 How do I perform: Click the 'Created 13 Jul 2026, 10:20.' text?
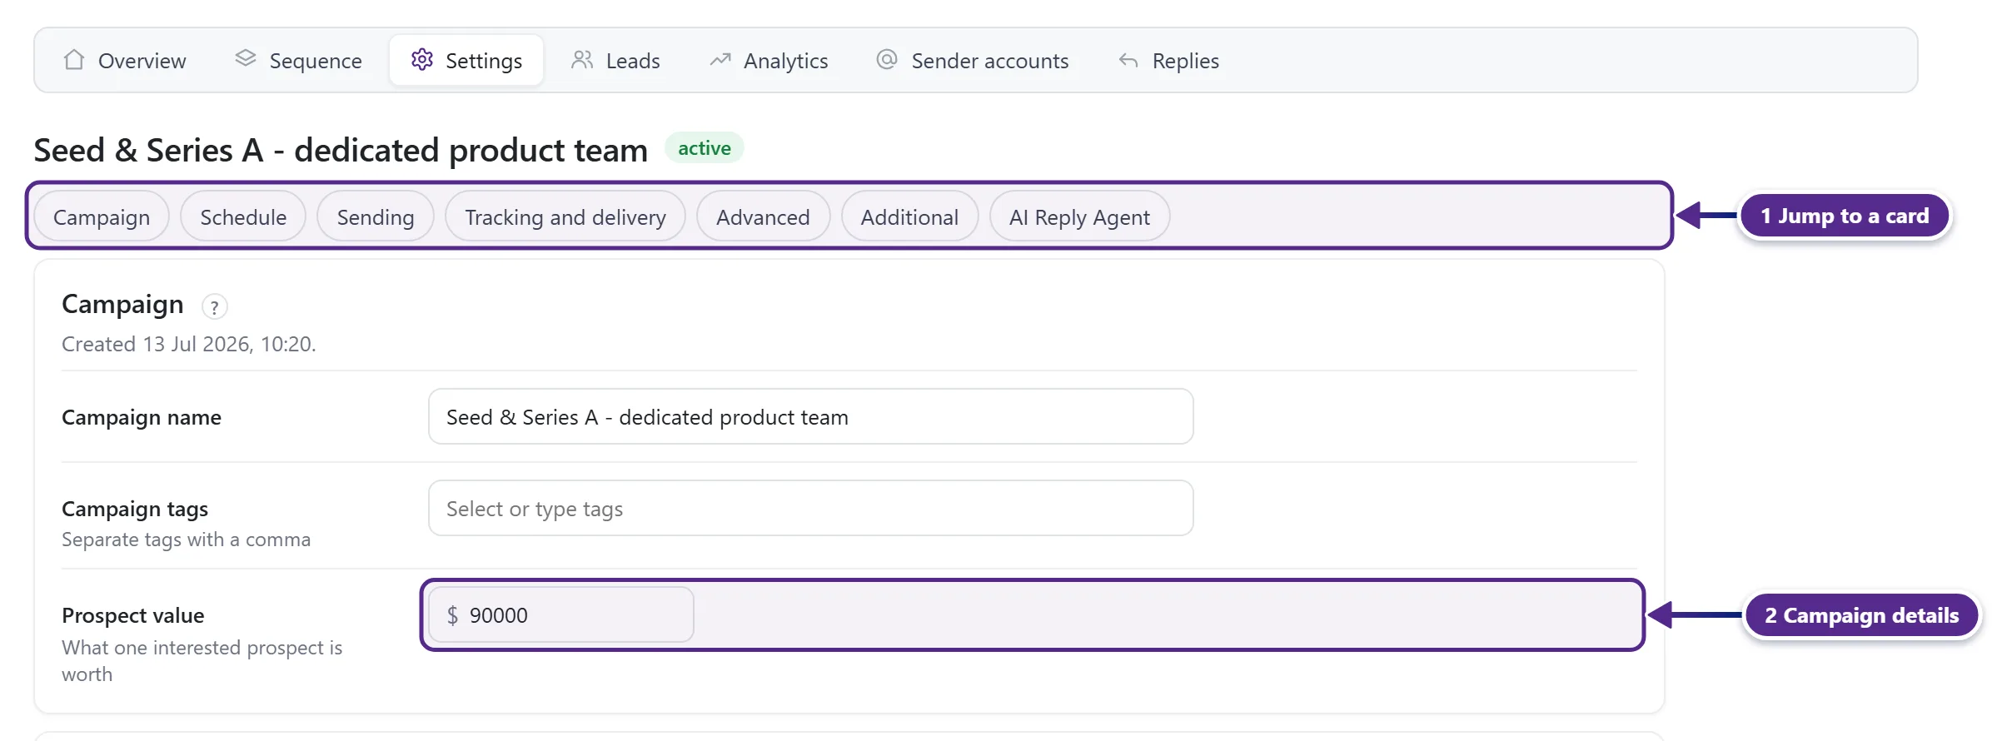[189, 344]
